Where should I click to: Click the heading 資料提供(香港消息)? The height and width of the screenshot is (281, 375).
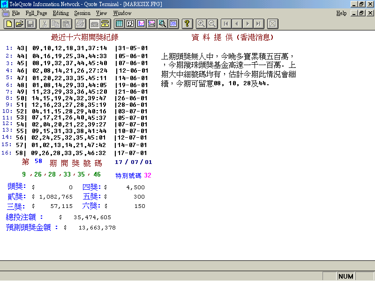point(232,37)
